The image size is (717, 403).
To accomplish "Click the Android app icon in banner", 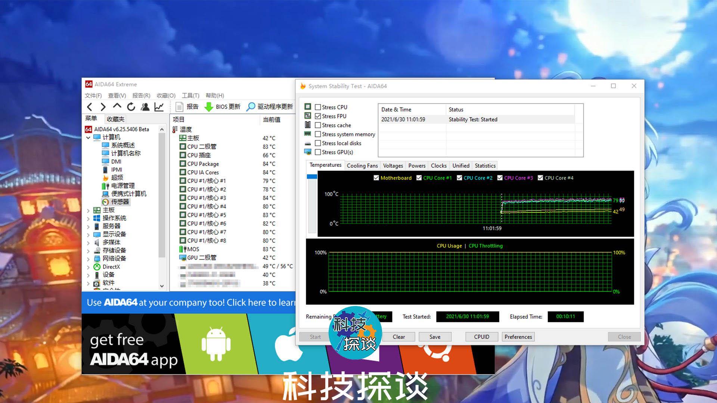I will (216, 344).
